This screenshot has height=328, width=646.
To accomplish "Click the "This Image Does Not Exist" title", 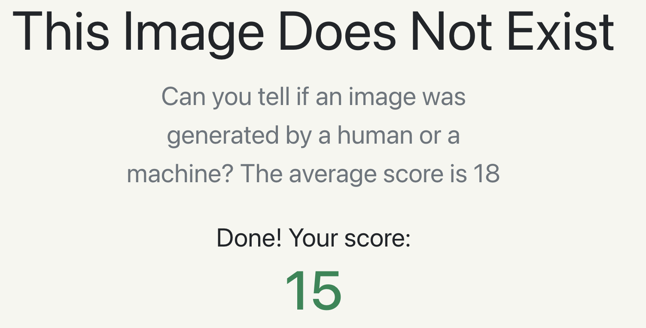I will coord(314,32).
